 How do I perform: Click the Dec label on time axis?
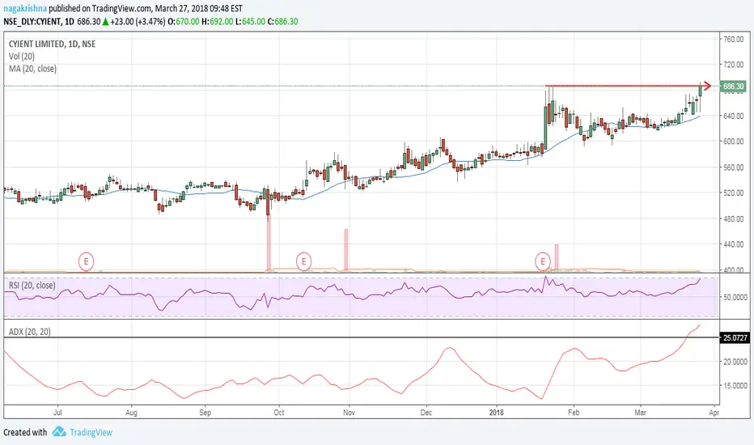coord(426,413)
